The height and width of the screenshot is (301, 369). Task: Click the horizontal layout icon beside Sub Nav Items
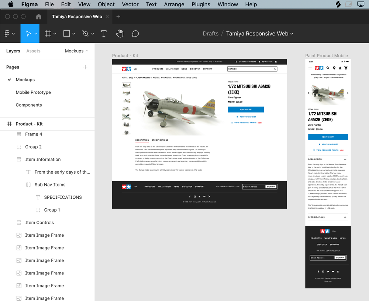tap(28, 185)
